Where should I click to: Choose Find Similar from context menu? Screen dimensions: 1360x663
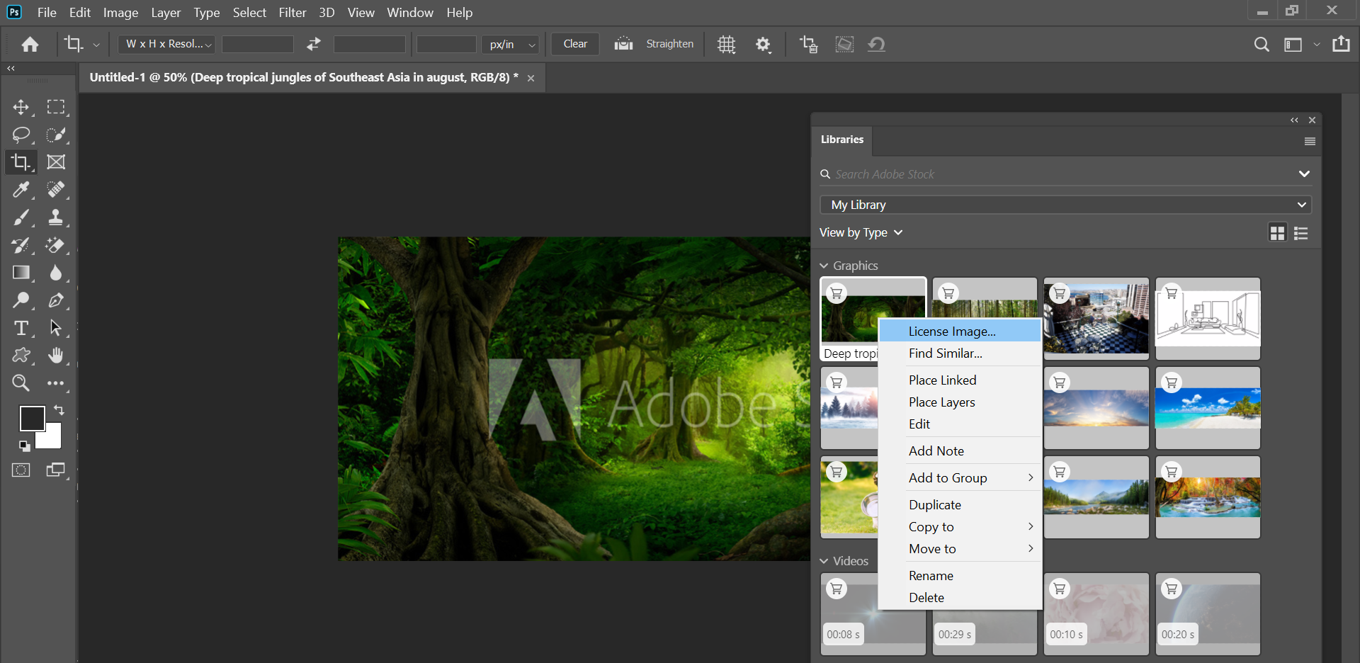[x=960, y=353]
